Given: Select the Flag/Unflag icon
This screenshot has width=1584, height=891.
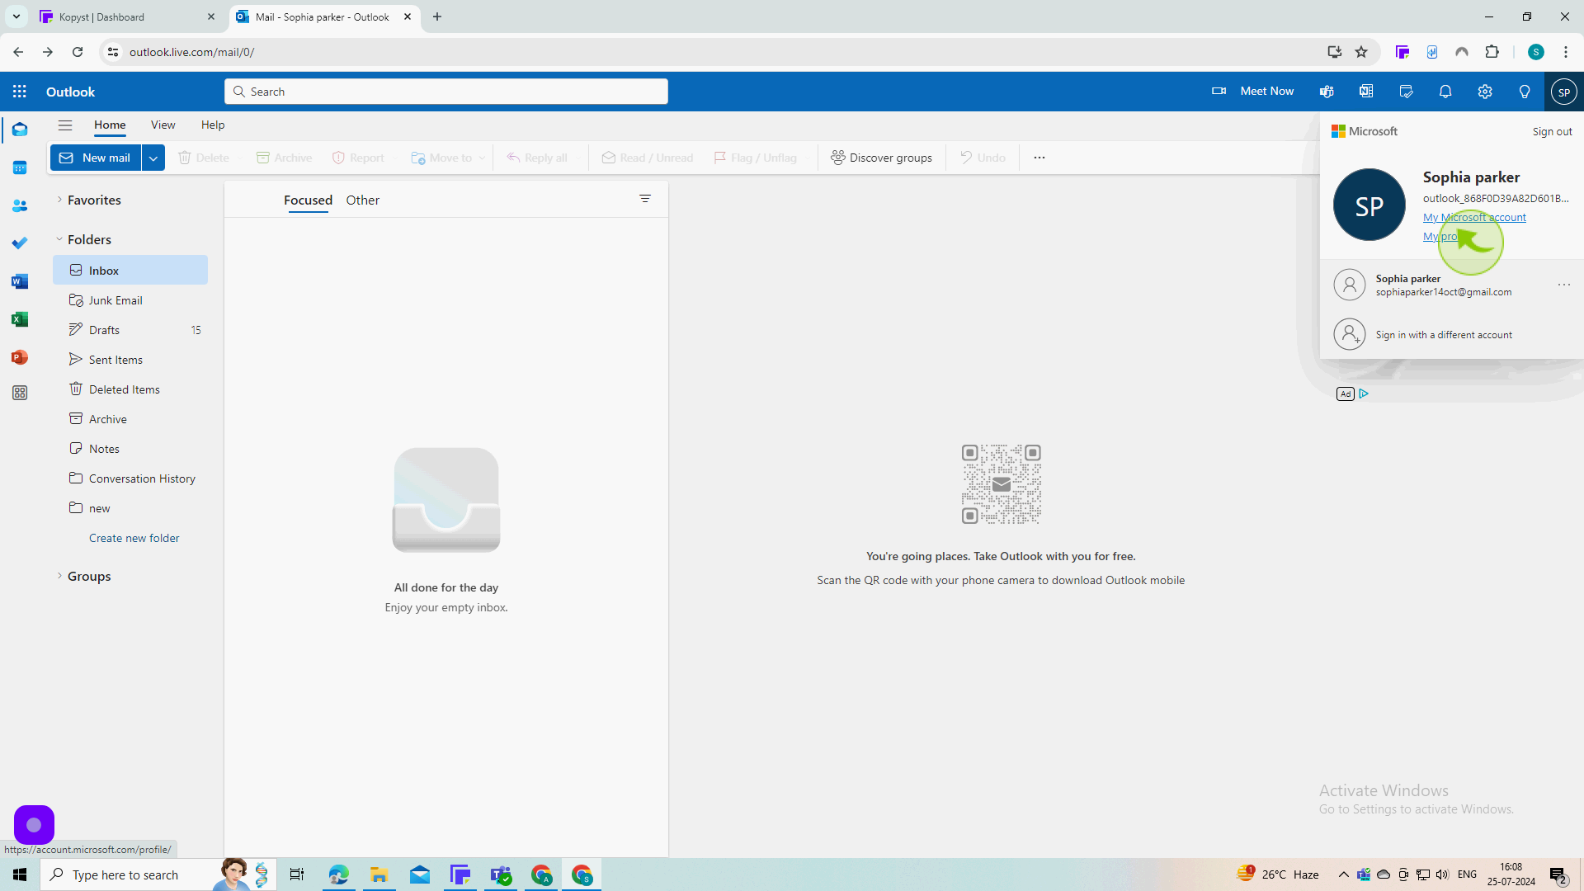Looking at the screenshot, I should [x=720, y=158].
